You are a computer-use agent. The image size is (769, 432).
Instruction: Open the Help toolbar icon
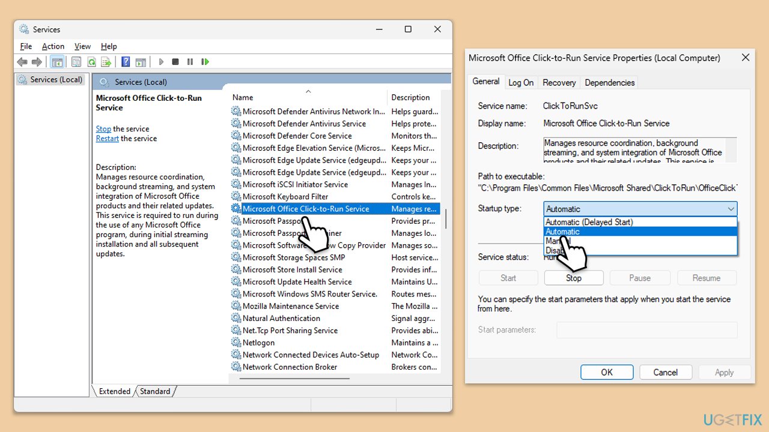126,62
